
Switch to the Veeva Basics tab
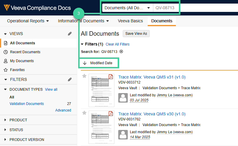pos(130,21)
